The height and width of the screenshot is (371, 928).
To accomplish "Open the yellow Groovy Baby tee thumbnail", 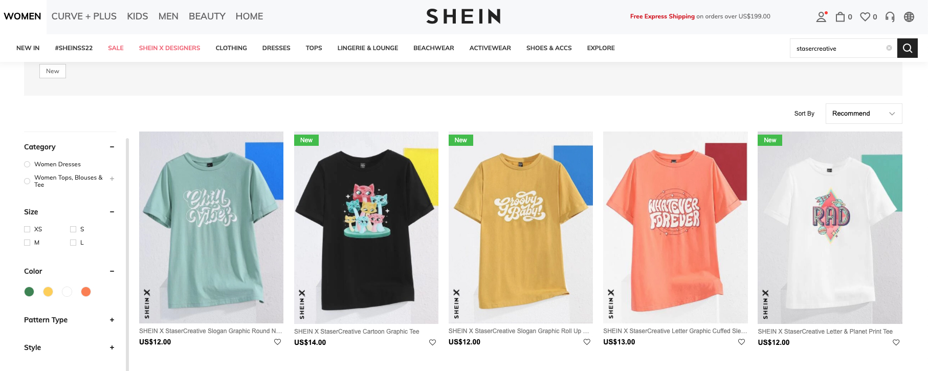I will [x=521, y=228].
